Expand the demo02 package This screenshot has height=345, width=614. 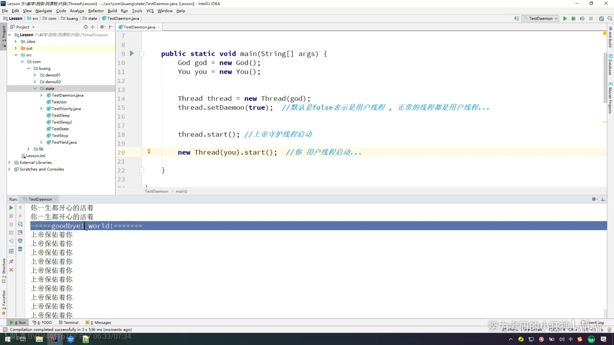tap(35, 82)
